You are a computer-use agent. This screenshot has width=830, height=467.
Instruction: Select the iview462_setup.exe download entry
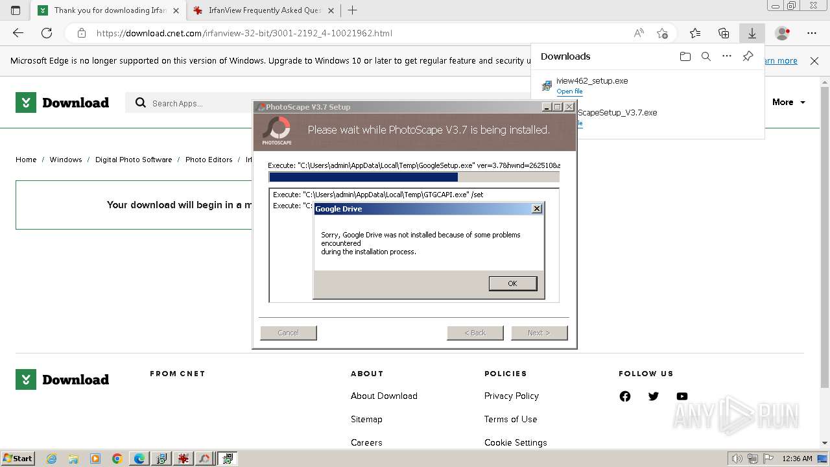[x=648, y=86]
